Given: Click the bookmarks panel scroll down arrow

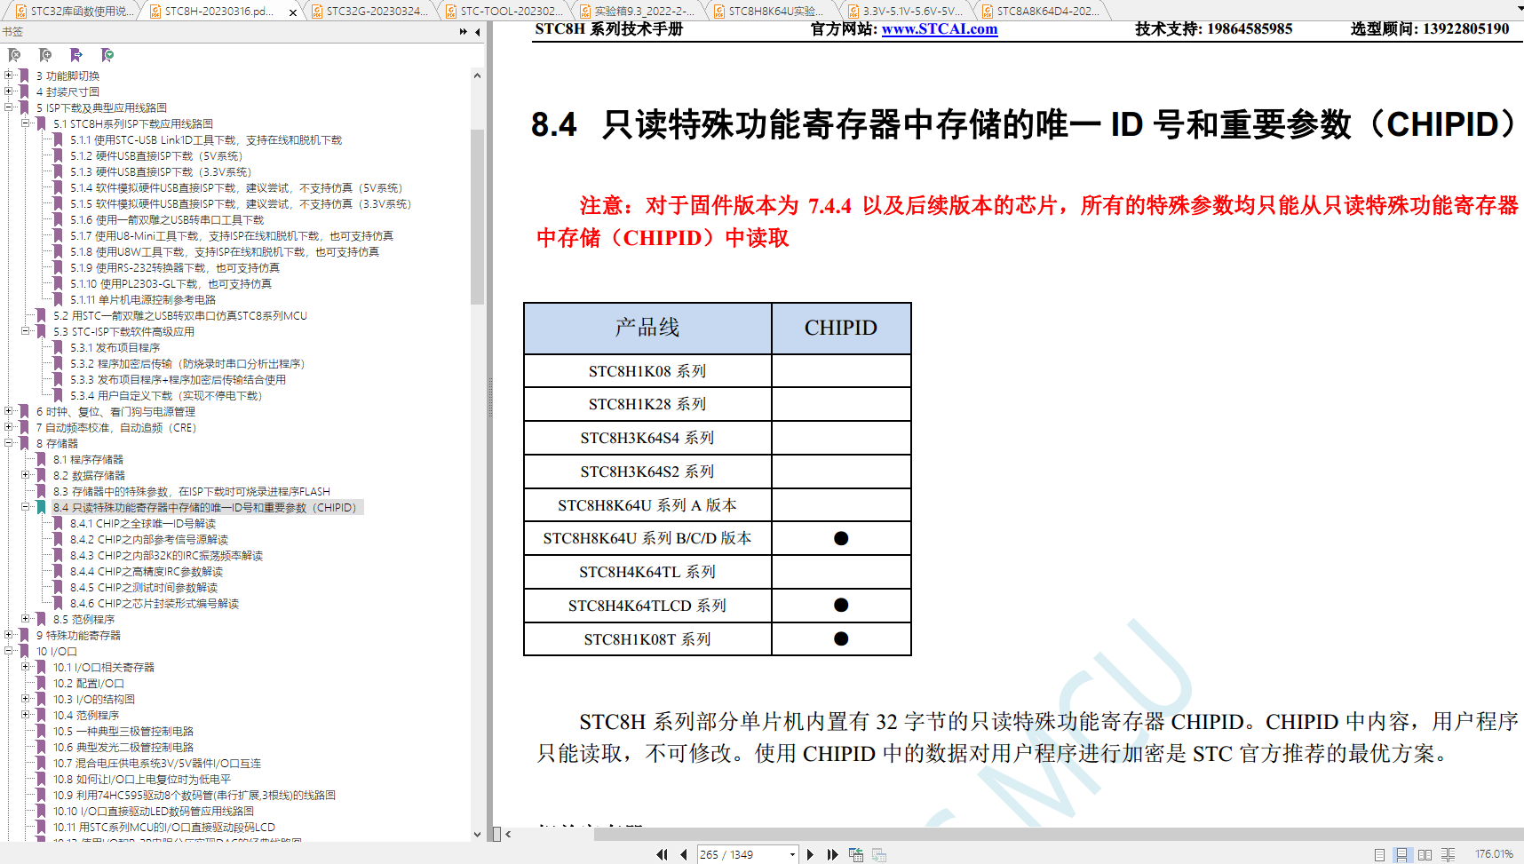Looking at the screenshot, I should click(477, 834).
